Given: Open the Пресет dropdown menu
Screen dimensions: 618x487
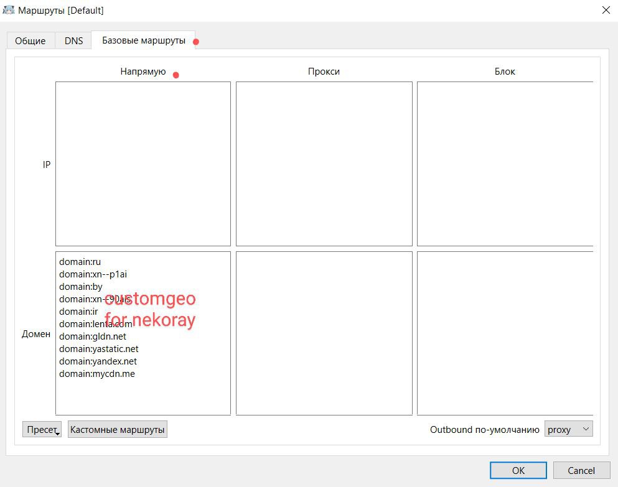Looking at the screenshot, I should coord(42,430).
